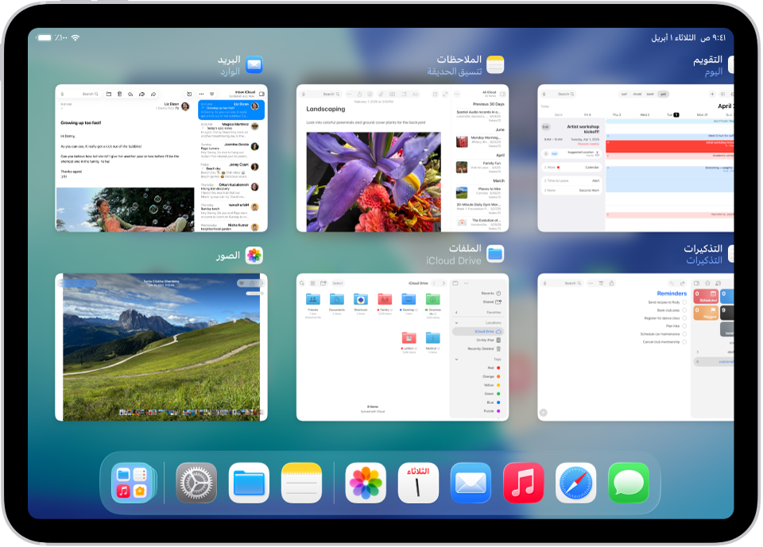Open Notes icon in the dock
The image size is (763, 547).
point(301,483)
